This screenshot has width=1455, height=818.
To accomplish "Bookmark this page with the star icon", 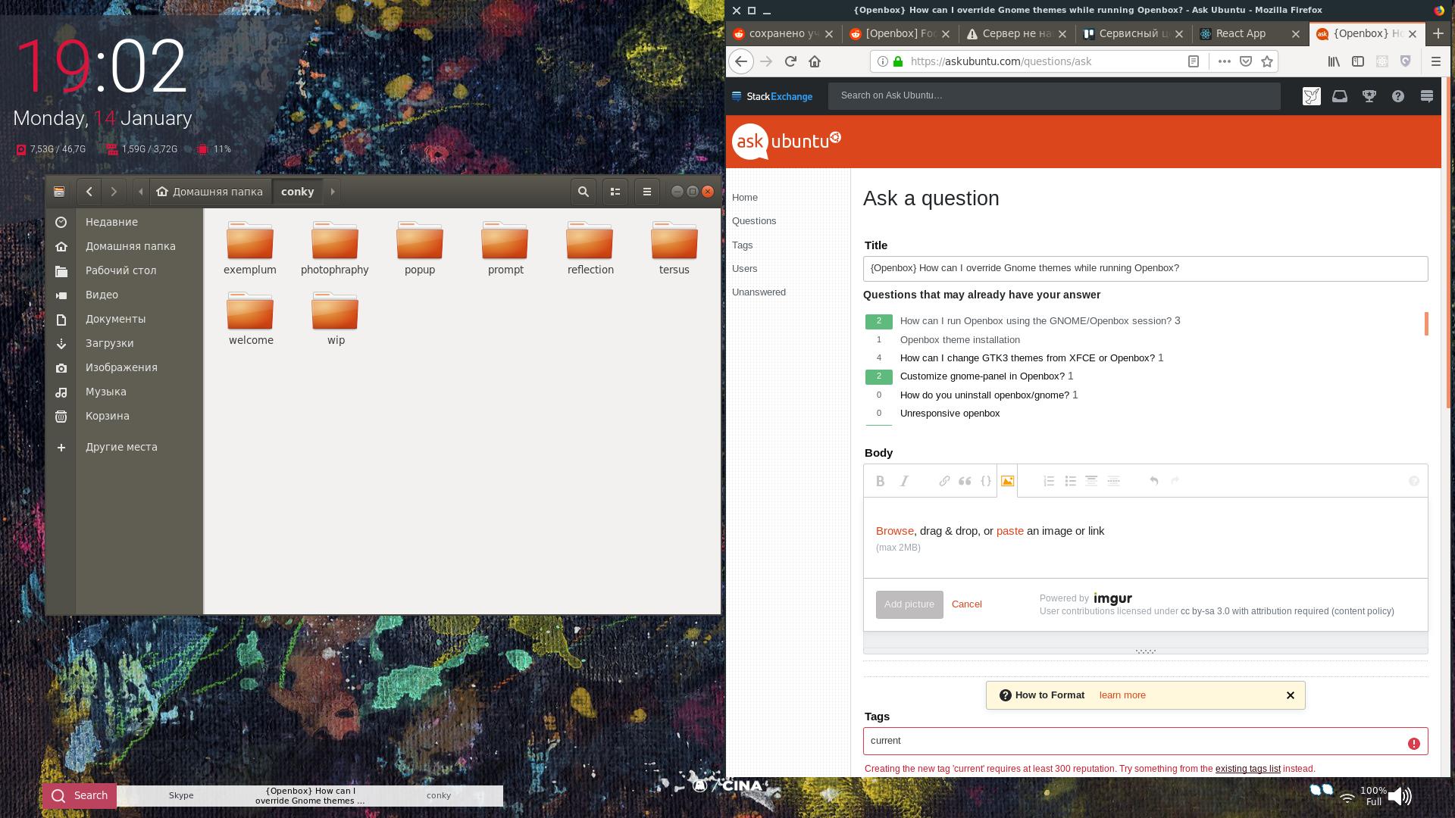I will click(1267, 61).
